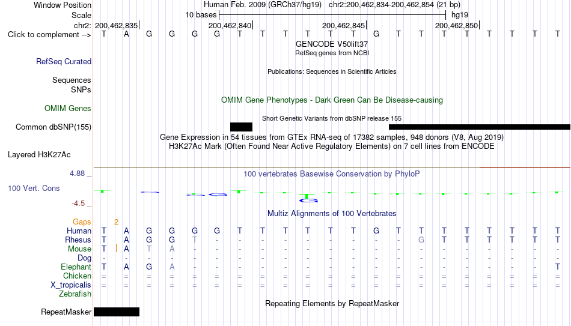Select the 'Human' species row label
This screenshot has width=571, height=326.
tap(79, 231)
